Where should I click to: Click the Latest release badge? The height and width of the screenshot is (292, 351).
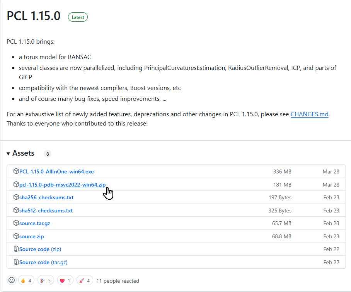(x=77, y=17)
